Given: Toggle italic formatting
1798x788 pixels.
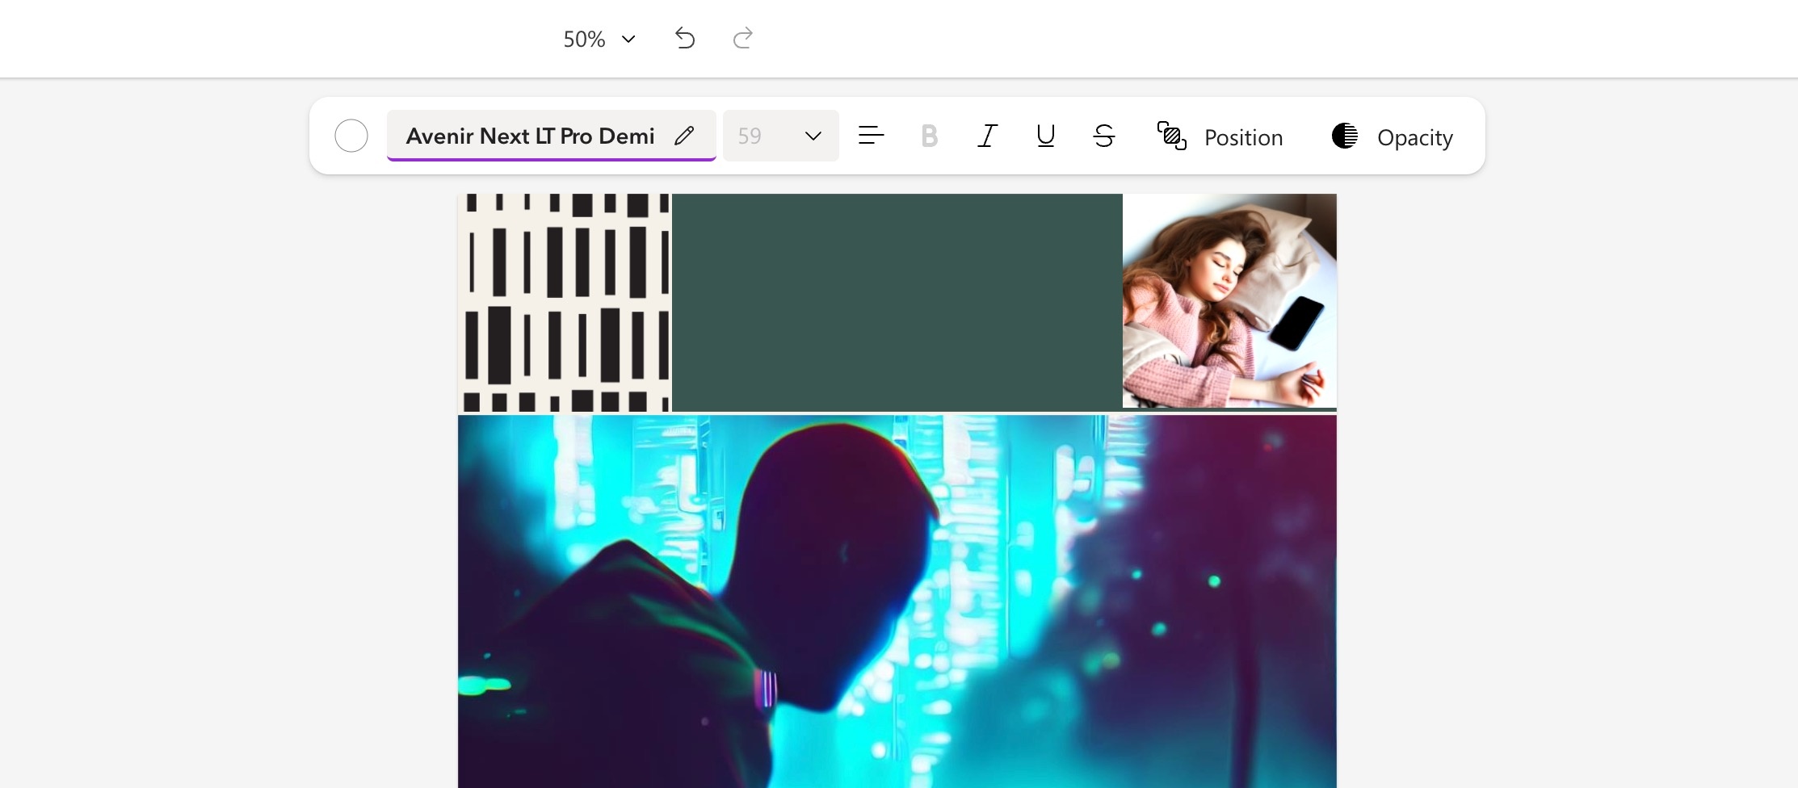Looking at the screenshot, I should coord(987,136).
